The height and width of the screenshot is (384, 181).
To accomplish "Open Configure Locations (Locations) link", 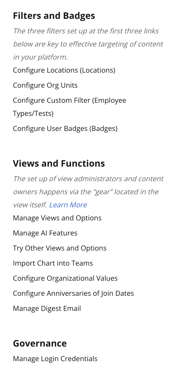I will point(64,70).
